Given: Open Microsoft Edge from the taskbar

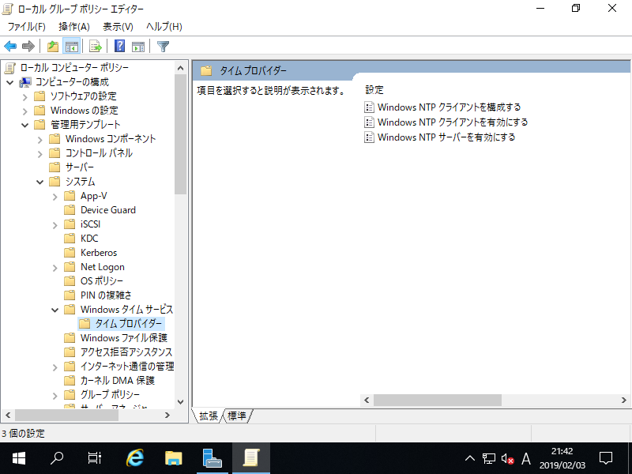Looking at the screenshot, I should 134,457.
